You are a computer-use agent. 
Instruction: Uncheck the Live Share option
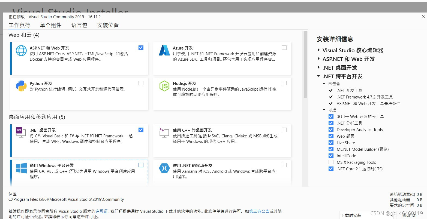331,143
